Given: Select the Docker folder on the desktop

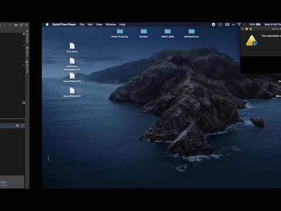Looking at the screenshot, I should tap(143, 33).
